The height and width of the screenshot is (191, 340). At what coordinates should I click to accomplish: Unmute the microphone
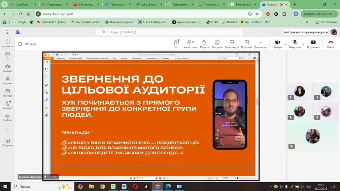295,44
